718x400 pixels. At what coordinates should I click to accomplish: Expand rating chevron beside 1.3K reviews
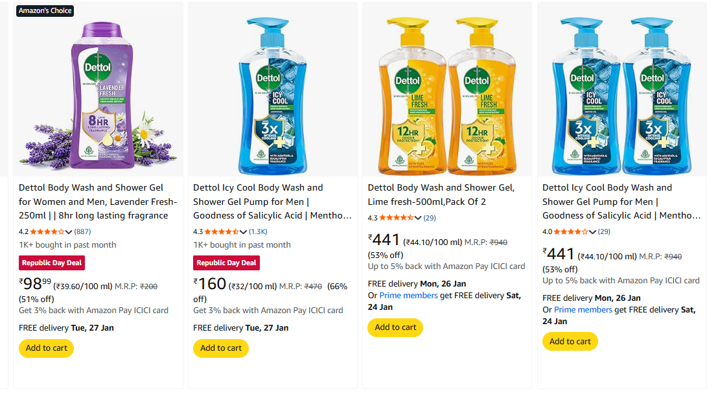(x=244, y=231)
